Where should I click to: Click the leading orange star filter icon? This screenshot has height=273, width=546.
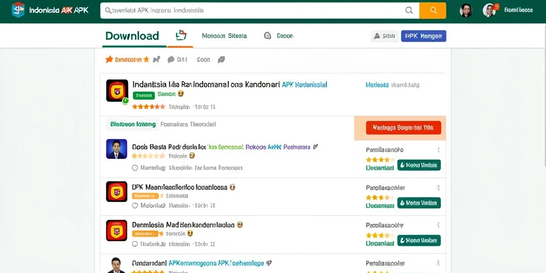click(109, 59)
